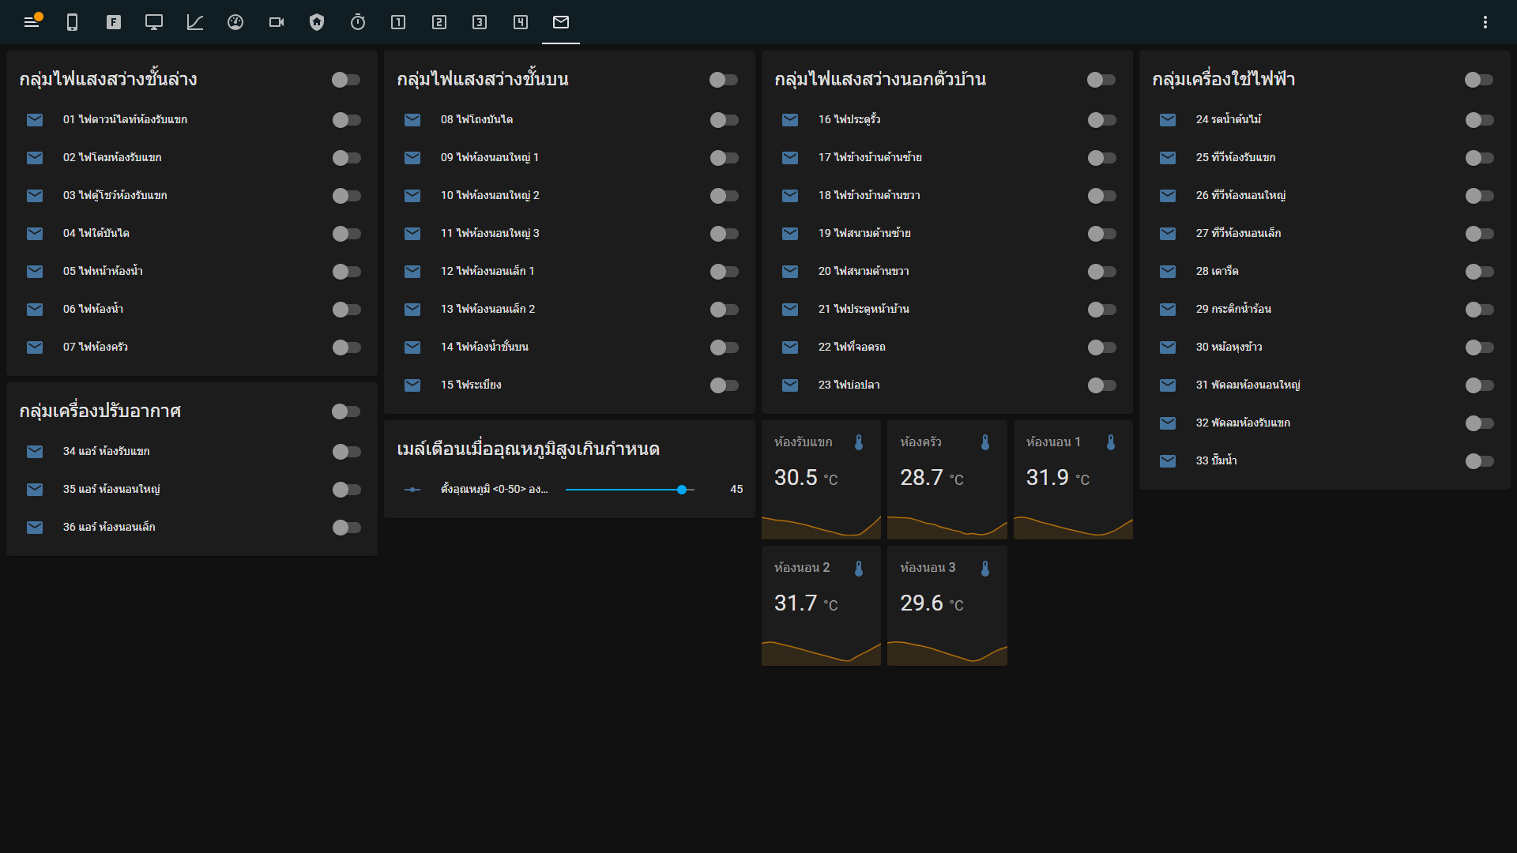
Task: Open the three-dot overflow menu
Action: pos(1485,22)
